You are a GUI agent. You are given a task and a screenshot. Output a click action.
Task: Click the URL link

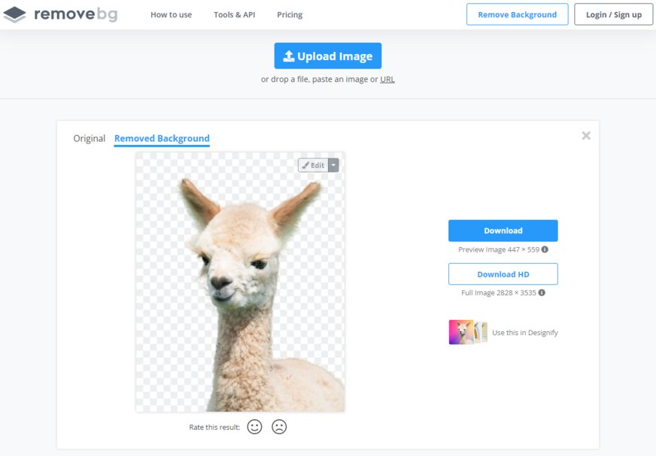(x=387, y=80)
